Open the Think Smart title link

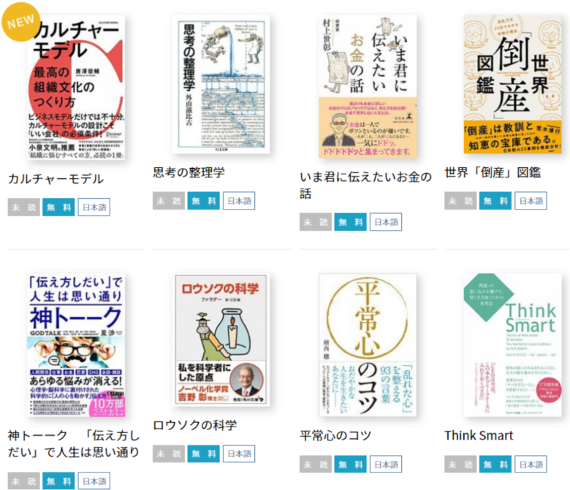479,435
